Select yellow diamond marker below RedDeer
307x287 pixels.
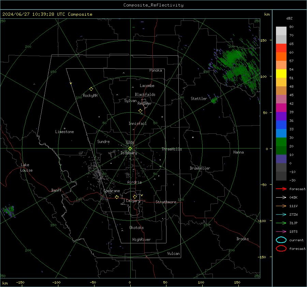click(140, 111)
